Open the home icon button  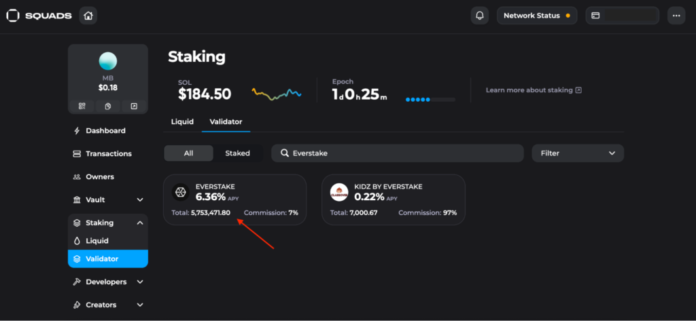coord(88,16)
